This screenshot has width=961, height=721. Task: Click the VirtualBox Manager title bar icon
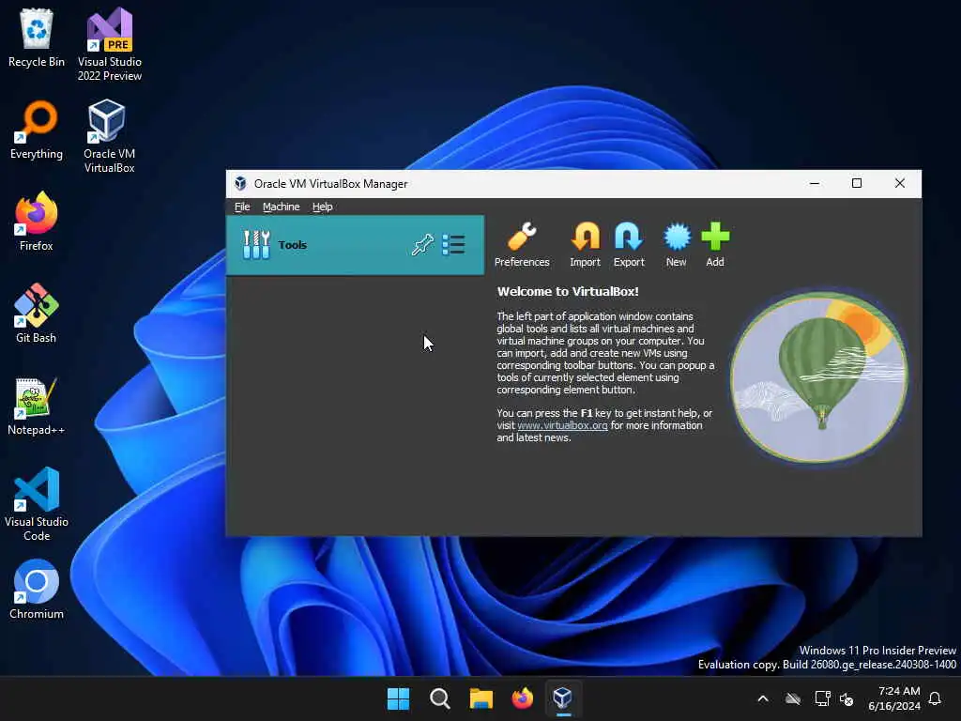tap(240, 183)
